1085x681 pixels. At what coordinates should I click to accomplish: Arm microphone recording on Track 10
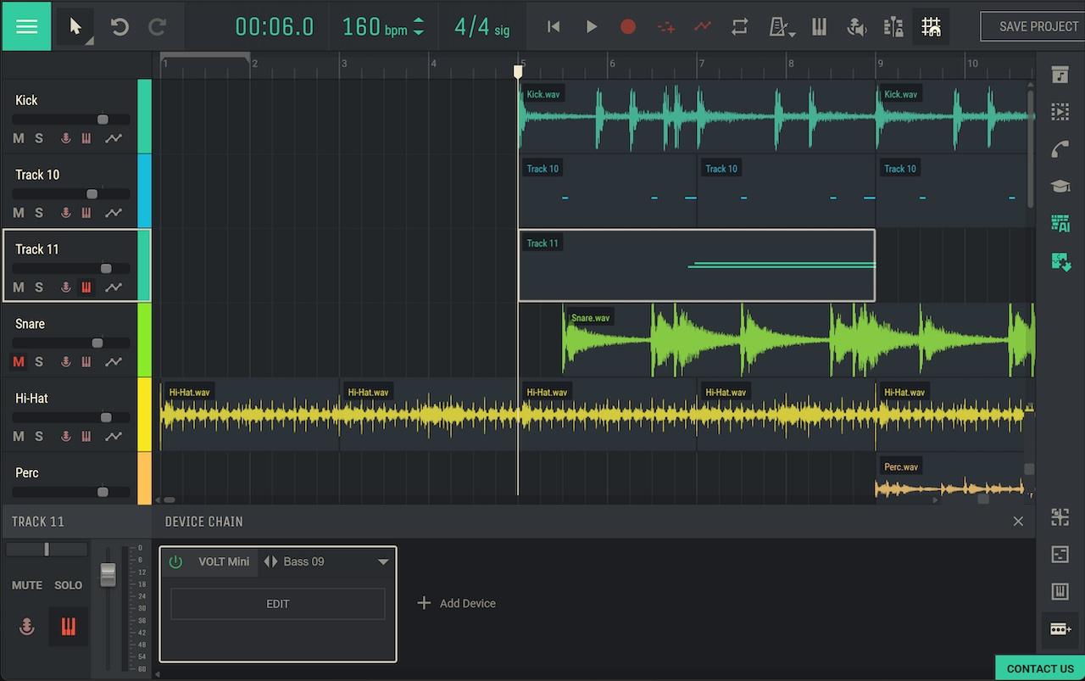point(65,213)
